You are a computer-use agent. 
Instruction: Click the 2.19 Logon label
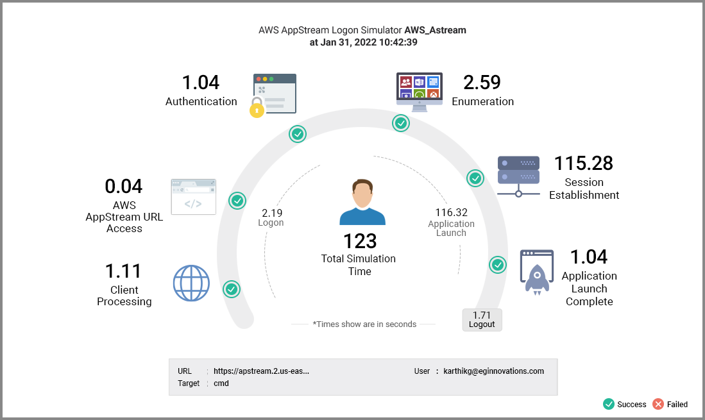point(271,217)
